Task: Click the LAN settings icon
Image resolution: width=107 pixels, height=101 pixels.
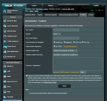Action: pyautogui.click(x=5, y=71)
